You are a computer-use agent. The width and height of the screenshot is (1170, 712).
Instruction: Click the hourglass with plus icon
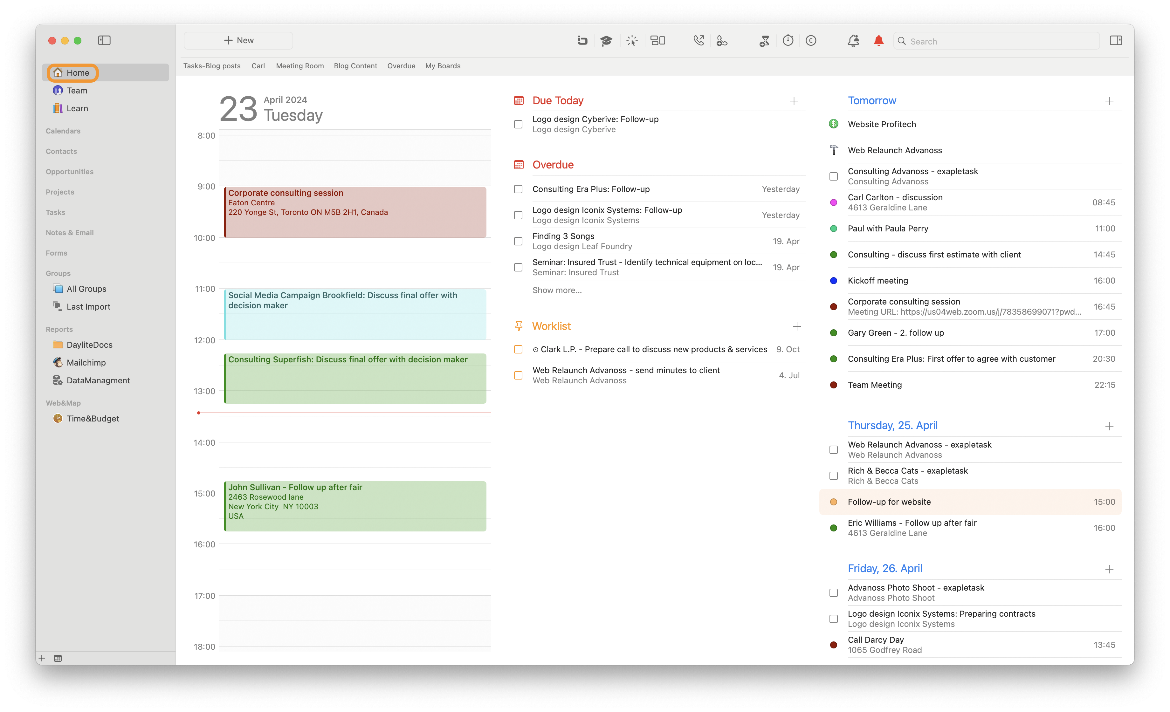click(x=764, y=41)
